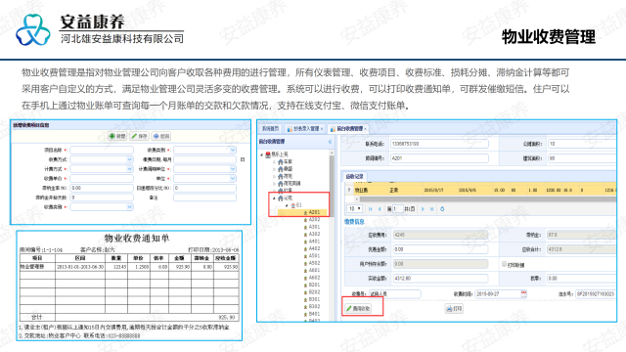The height and width of the screenshot is (352, 626).
Task: Open the 收费方式 dropdown
Action: (129, 159)
